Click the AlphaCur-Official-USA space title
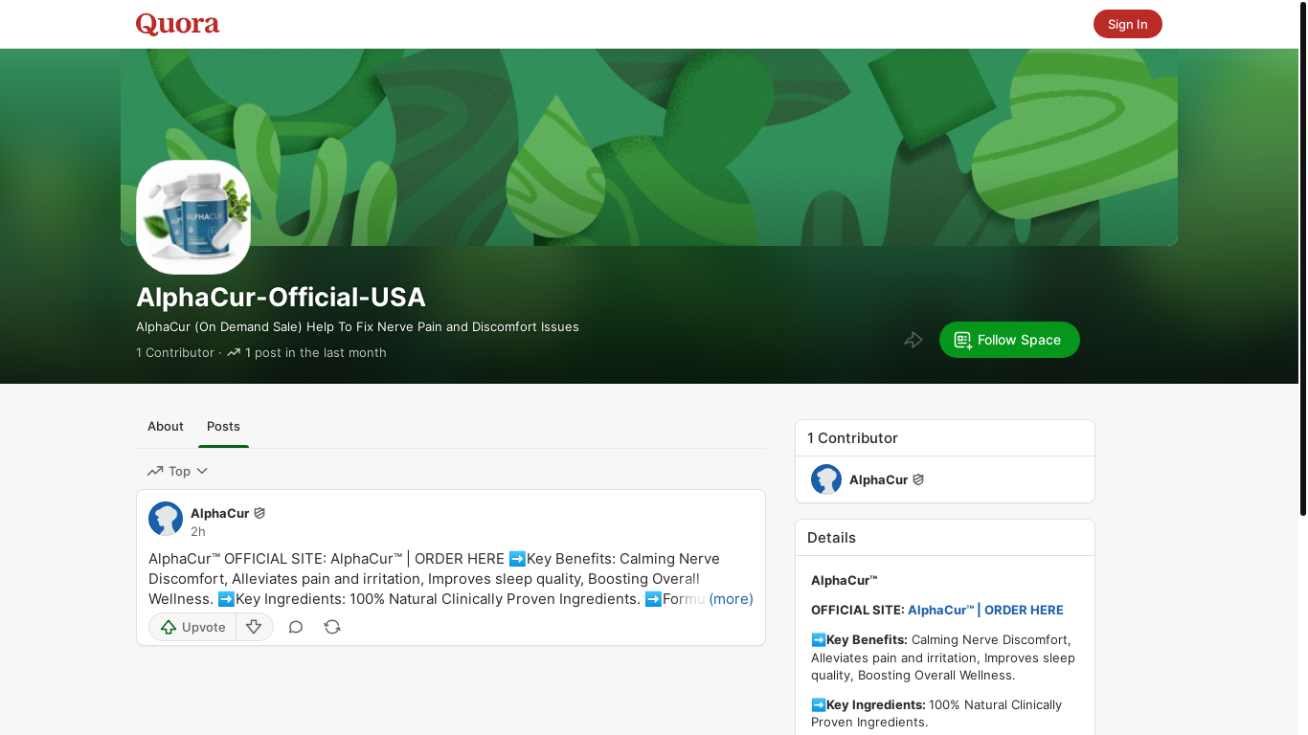 coord(281,297)
